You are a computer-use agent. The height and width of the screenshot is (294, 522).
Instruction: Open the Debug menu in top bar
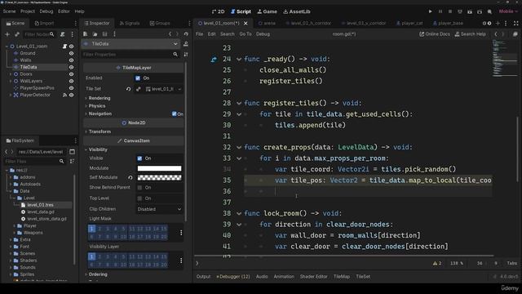tap(46, 11)
